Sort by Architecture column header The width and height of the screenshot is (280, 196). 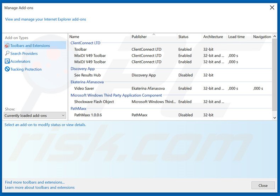(213, 37)
